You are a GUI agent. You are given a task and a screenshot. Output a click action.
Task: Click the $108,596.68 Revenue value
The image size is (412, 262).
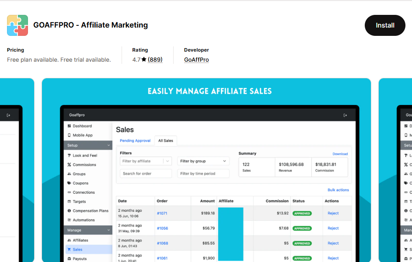pyautogui.click(x=291, y=164)
